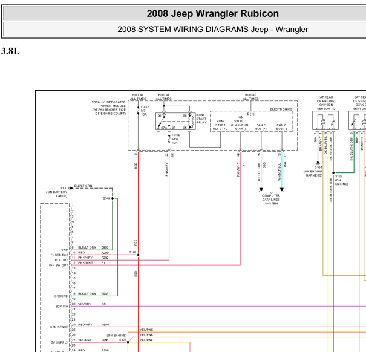Click the "S128" splice label
The height and width of the screenshot is (352, 366).
click(123, 340)
